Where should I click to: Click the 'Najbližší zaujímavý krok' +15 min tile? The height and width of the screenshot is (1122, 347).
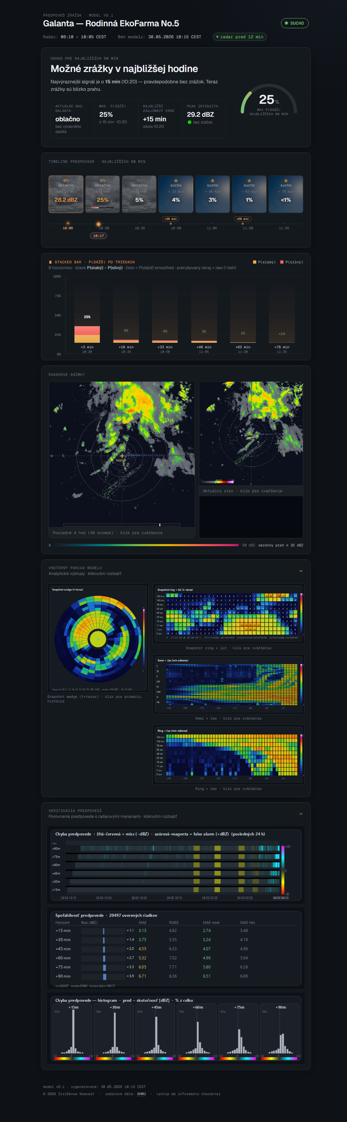[160, 119]
